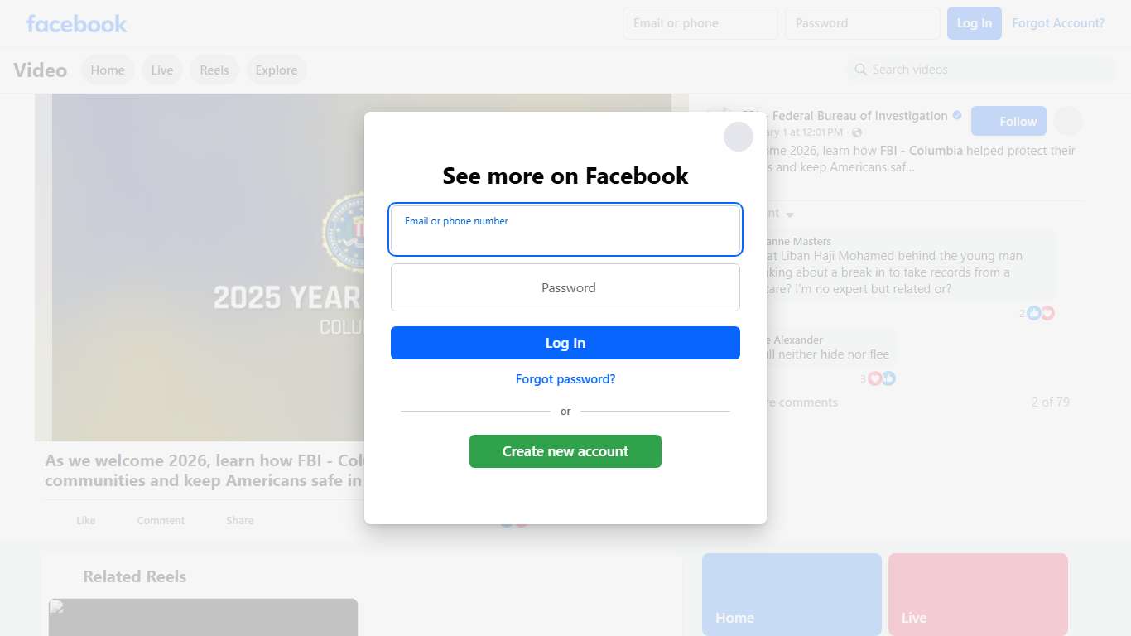1131x636 pixels.
Task: Expand the comment sort dropdown arrow
Action: pyautogui.click(x=790, y=214)
